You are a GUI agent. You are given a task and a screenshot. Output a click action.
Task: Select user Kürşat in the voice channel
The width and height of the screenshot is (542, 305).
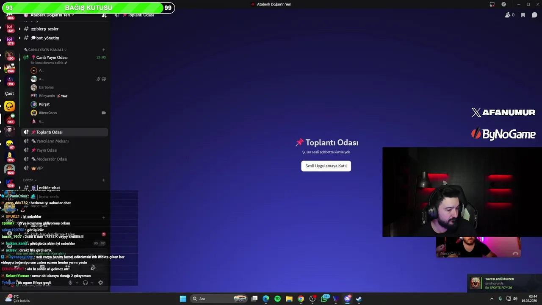(44, 104)
